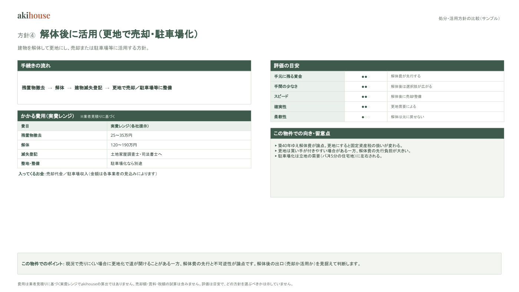Click the rating dots for 確実性

point(366,107)
